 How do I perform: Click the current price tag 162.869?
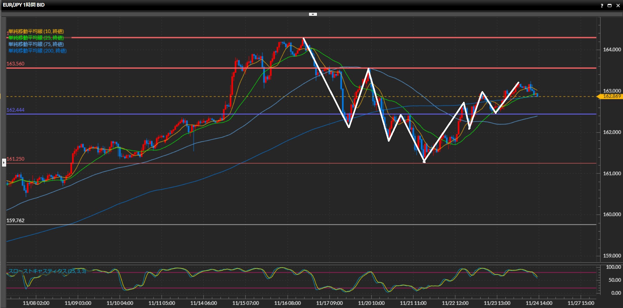(611, 96)
